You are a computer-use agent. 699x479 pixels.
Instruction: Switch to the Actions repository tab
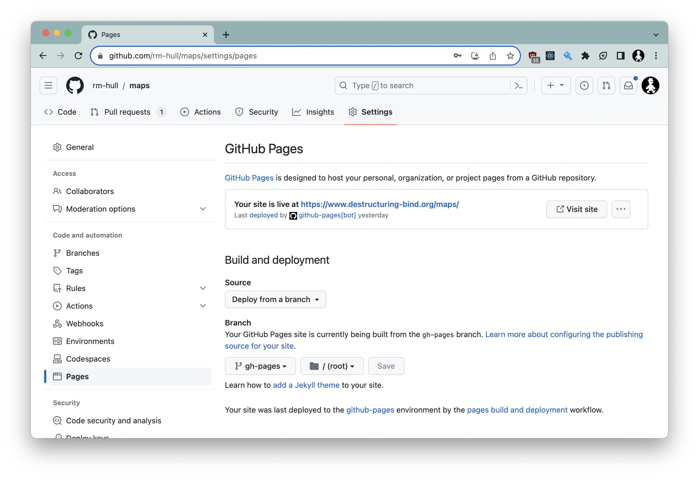pyautogui.click(x=201, y=112)
